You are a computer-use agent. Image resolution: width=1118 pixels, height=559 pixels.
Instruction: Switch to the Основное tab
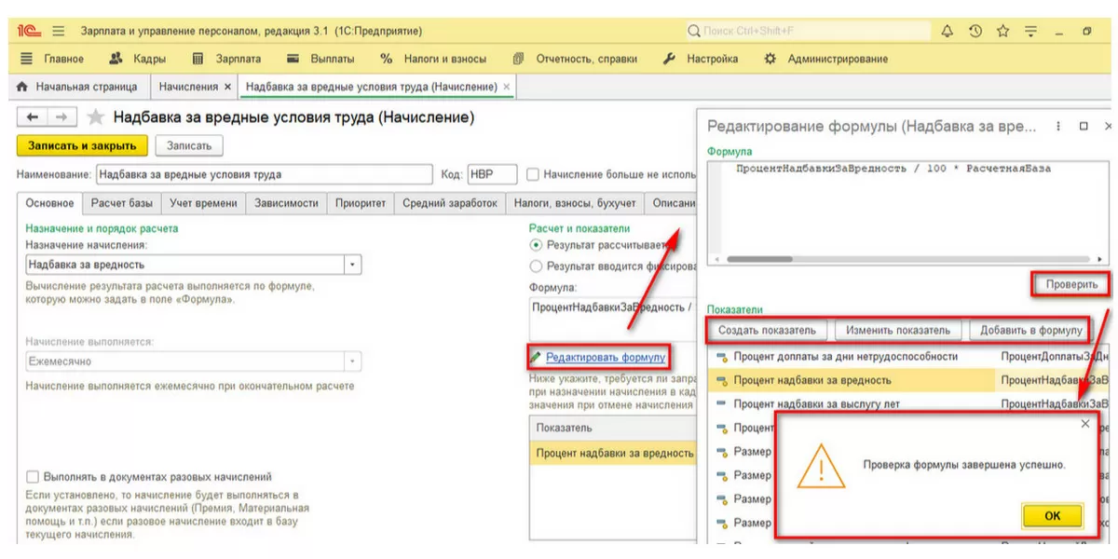(50, 203)
